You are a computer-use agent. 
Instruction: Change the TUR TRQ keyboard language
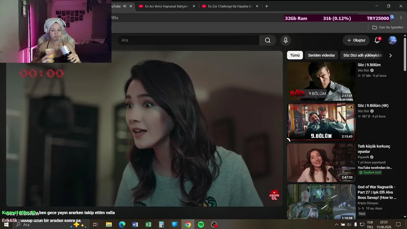point(370,225)
